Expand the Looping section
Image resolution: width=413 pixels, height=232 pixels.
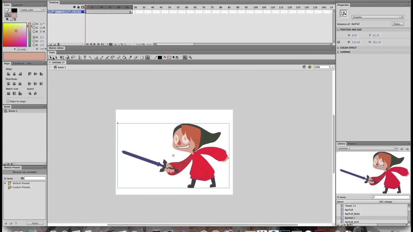click(x=338, y=52)
